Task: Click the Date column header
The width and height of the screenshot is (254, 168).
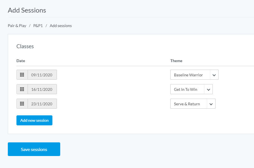Action: click(x=21, y=61)
